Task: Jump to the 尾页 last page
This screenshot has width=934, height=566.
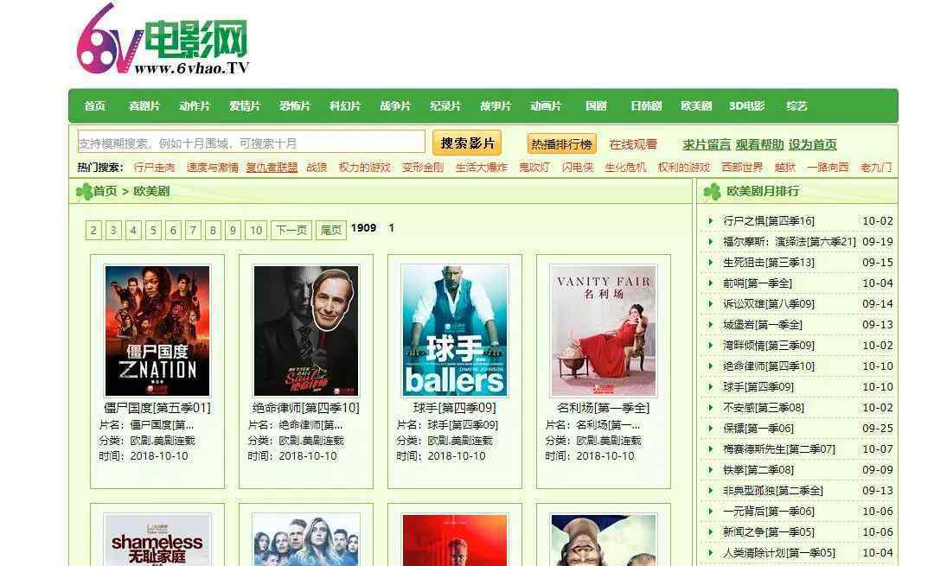Action: [330, 230]
